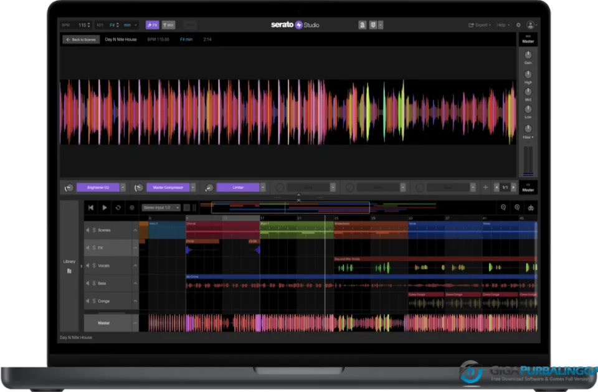Click the document icon beside Serato Studio logo
598x392 pixels.
[x=362, y=25]
